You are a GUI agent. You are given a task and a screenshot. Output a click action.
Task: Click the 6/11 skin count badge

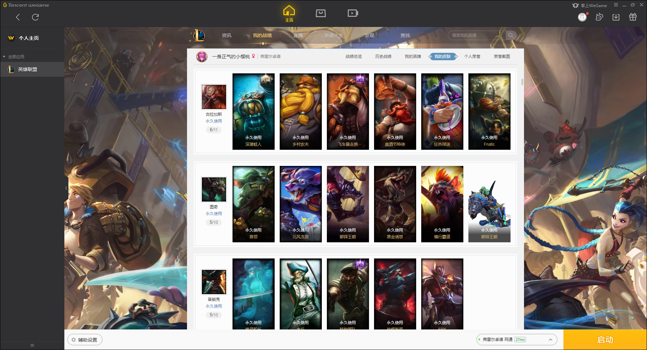(214, 130)
